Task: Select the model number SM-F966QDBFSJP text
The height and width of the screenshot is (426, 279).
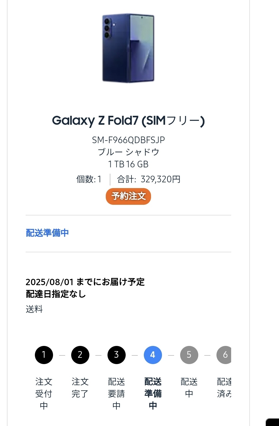Action: coord(128,140)
